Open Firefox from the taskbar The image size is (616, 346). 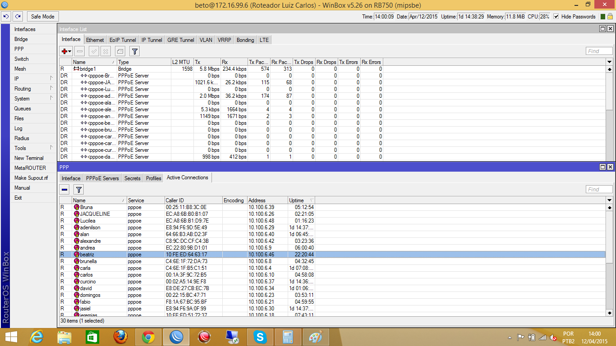[120, 337]
